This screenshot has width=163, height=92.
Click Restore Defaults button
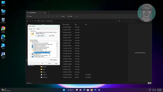click(x=53, y=60)
